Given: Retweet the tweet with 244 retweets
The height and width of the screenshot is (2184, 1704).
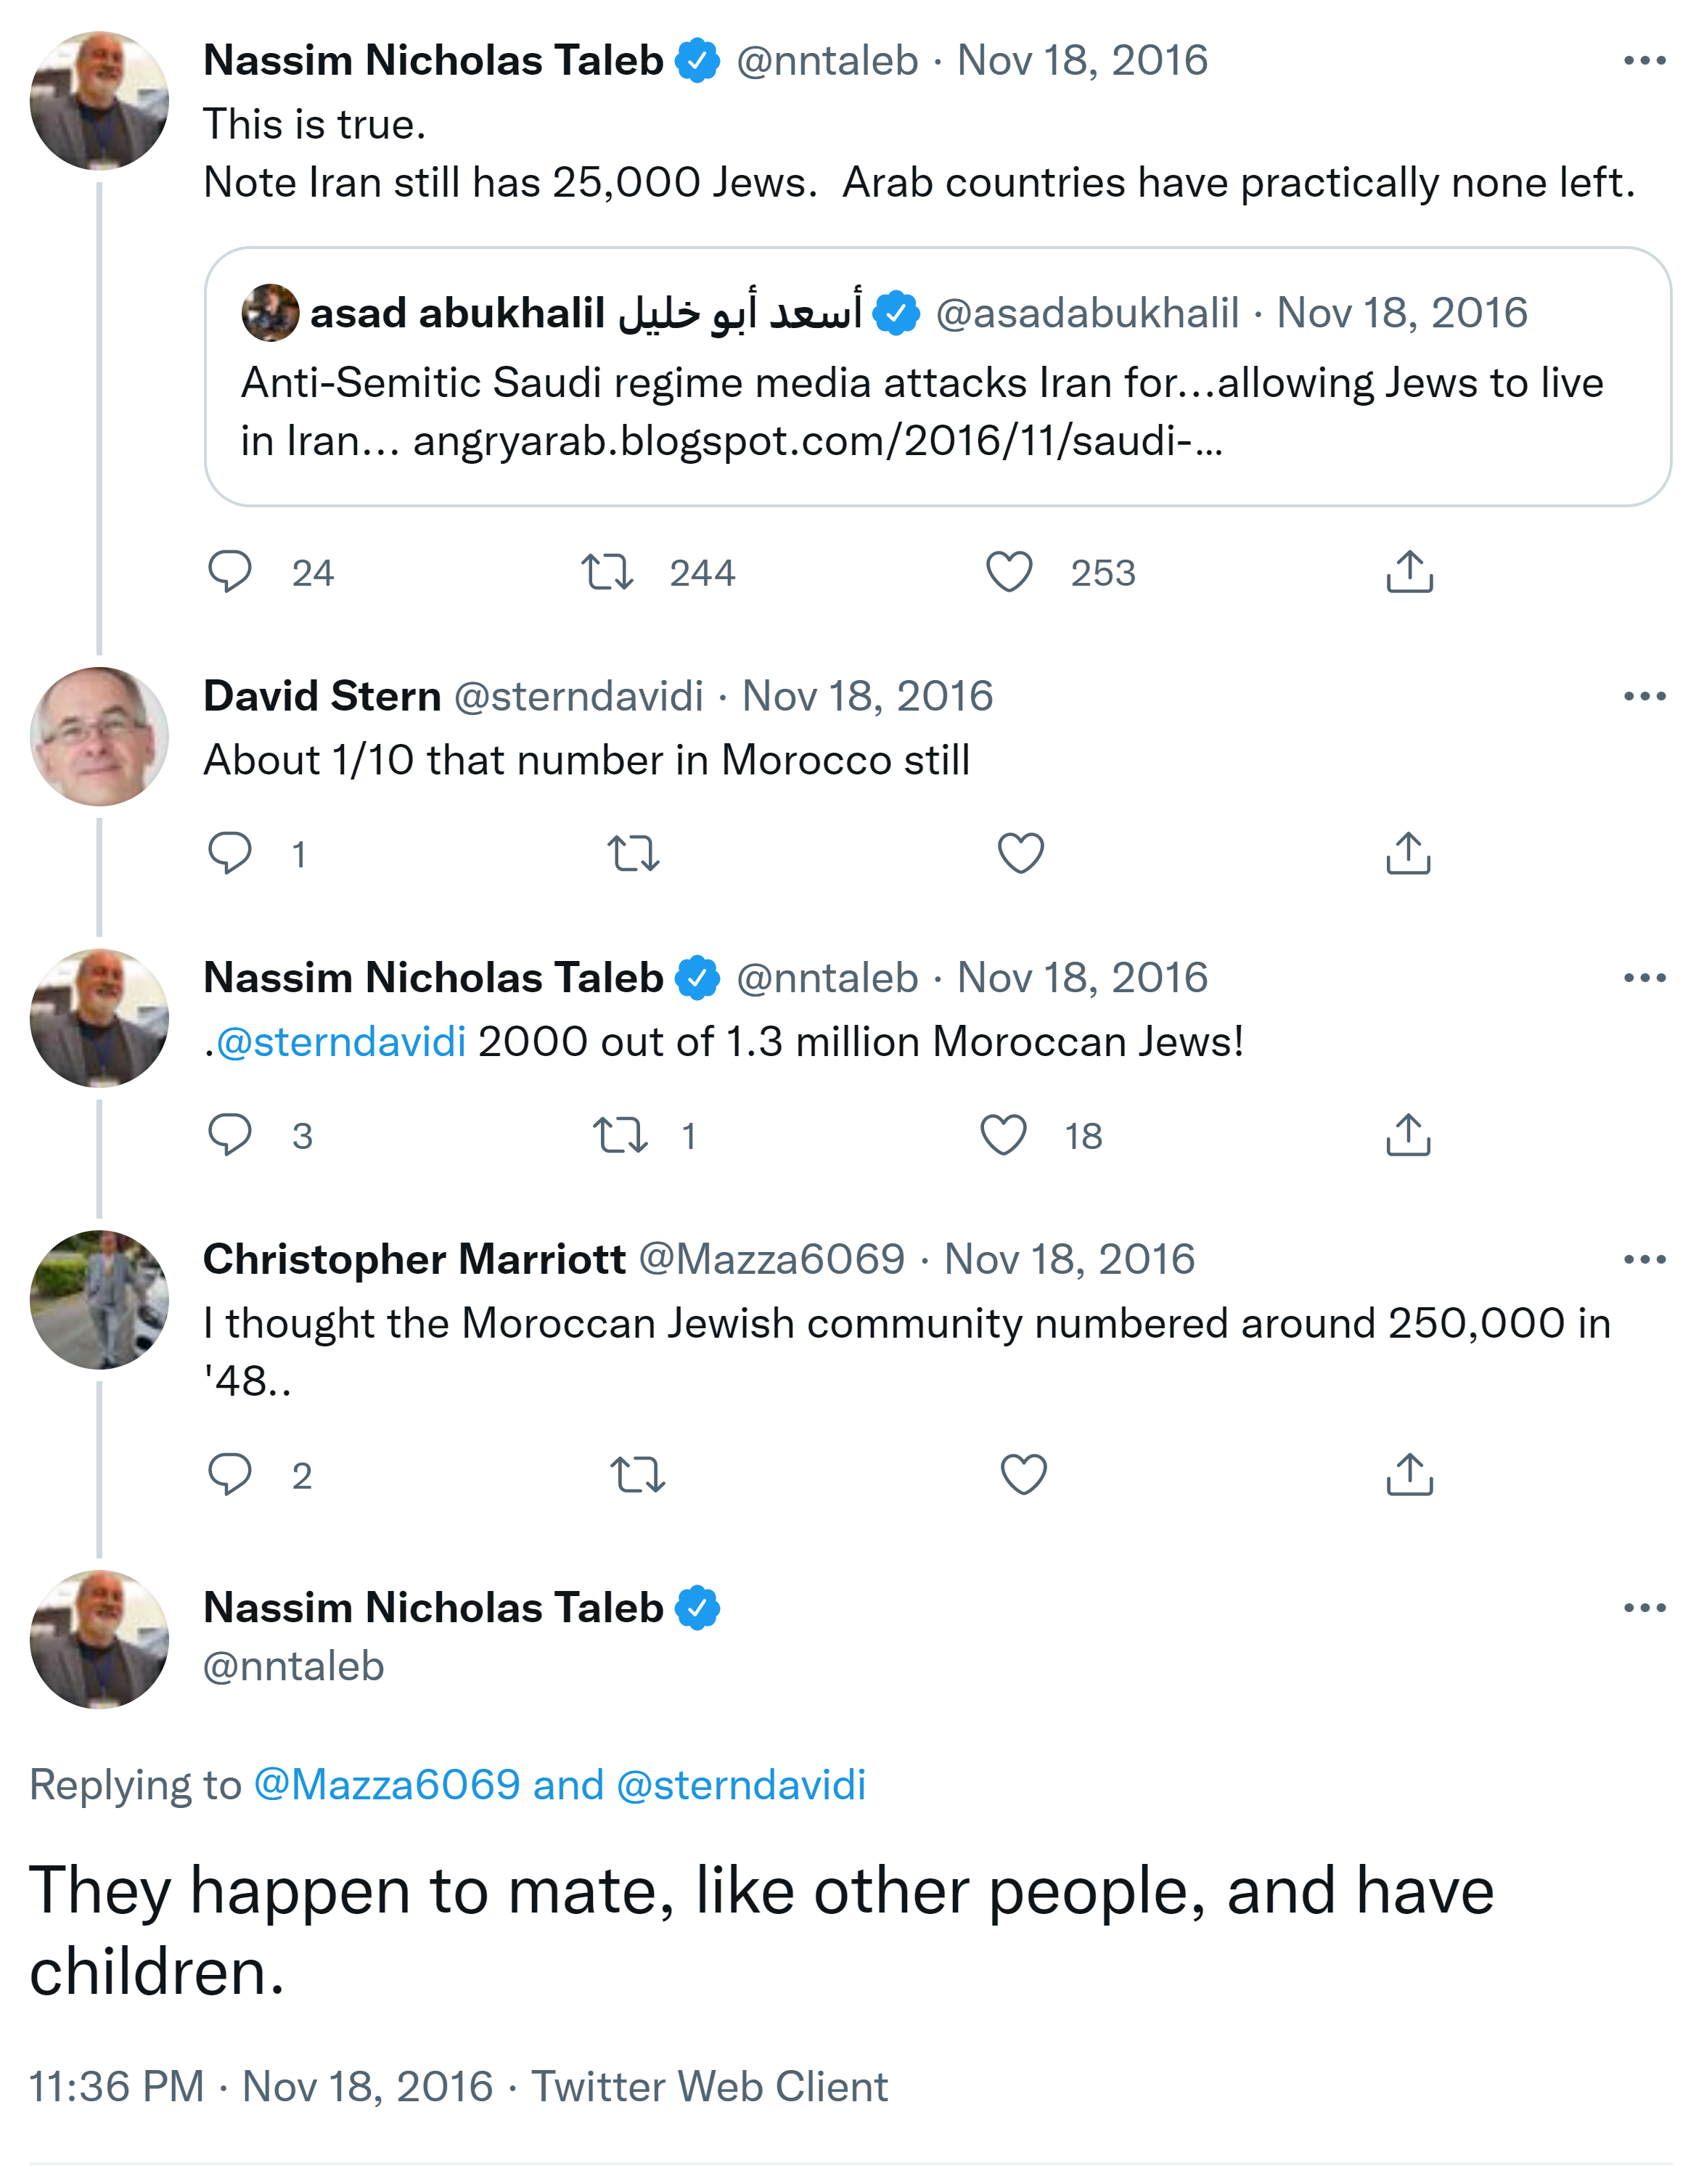Looking at the screenshot, I should click(607, 572).
